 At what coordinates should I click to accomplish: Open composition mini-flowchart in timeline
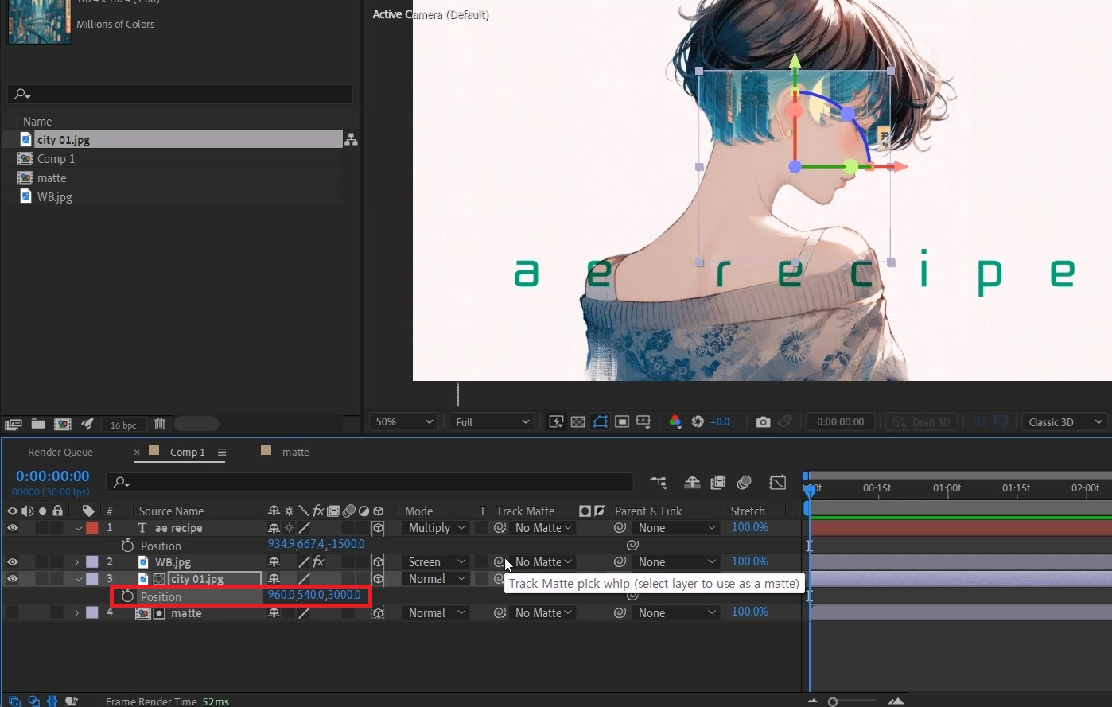pyautogui.click(x=659, y=483)
